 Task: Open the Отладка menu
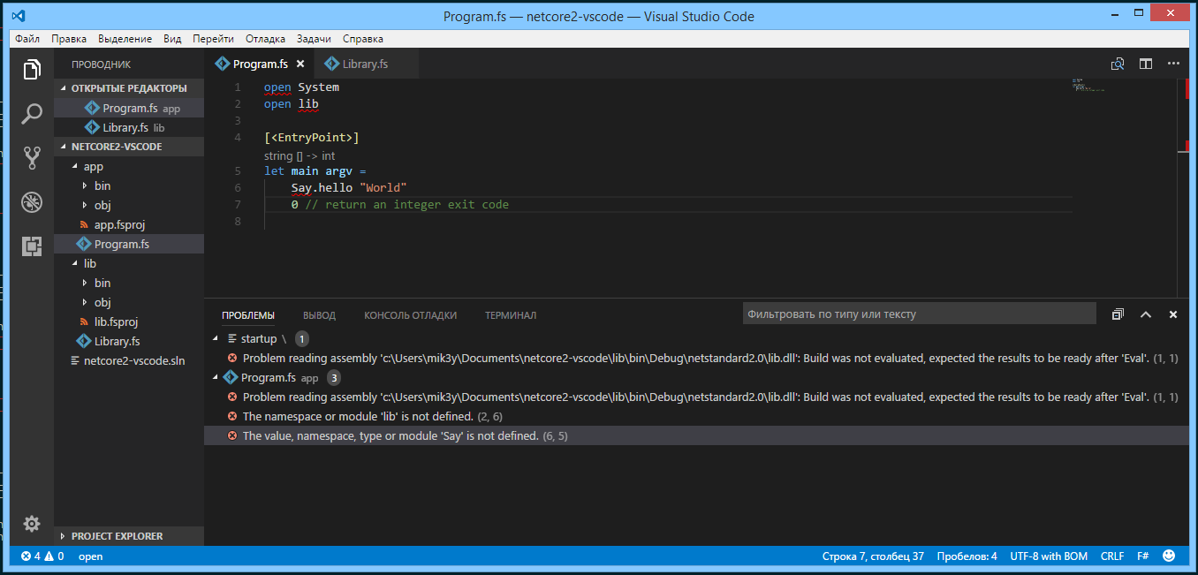[266, 39]
